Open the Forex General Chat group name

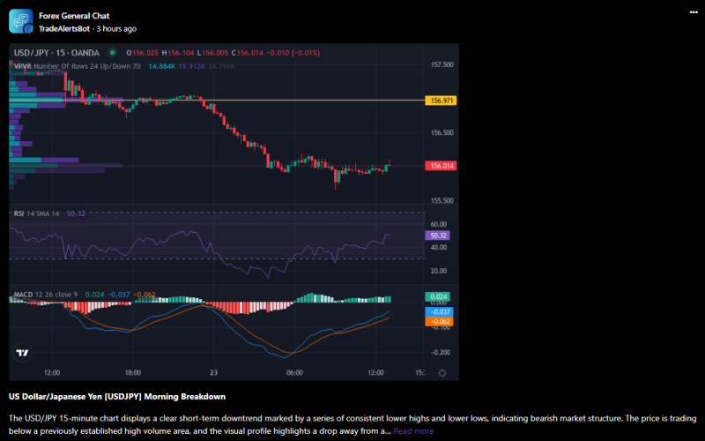[x=74, y=15]
